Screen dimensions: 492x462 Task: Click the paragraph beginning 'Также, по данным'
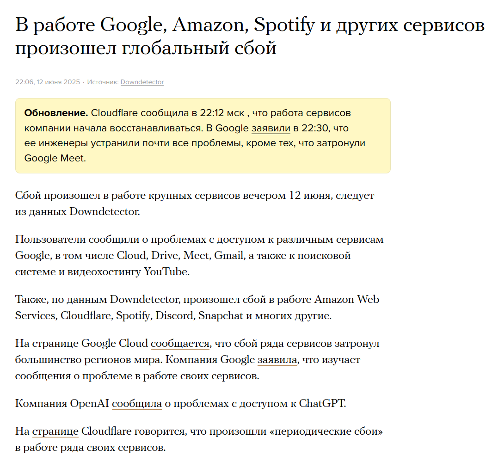[x=197, y=307]
